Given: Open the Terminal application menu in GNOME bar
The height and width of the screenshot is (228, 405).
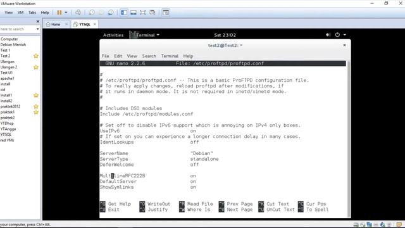Looking at the screenshot, I should pyautogui.click(x=145, y=35).
